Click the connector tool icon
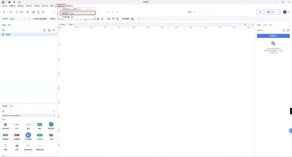The width and height of the screenshot is (292, 157). (38, 12)
